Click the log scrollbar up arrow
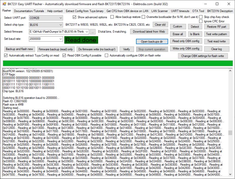Image resolution: width=235 pixels, height=179 pixels. tap(230, 71)
